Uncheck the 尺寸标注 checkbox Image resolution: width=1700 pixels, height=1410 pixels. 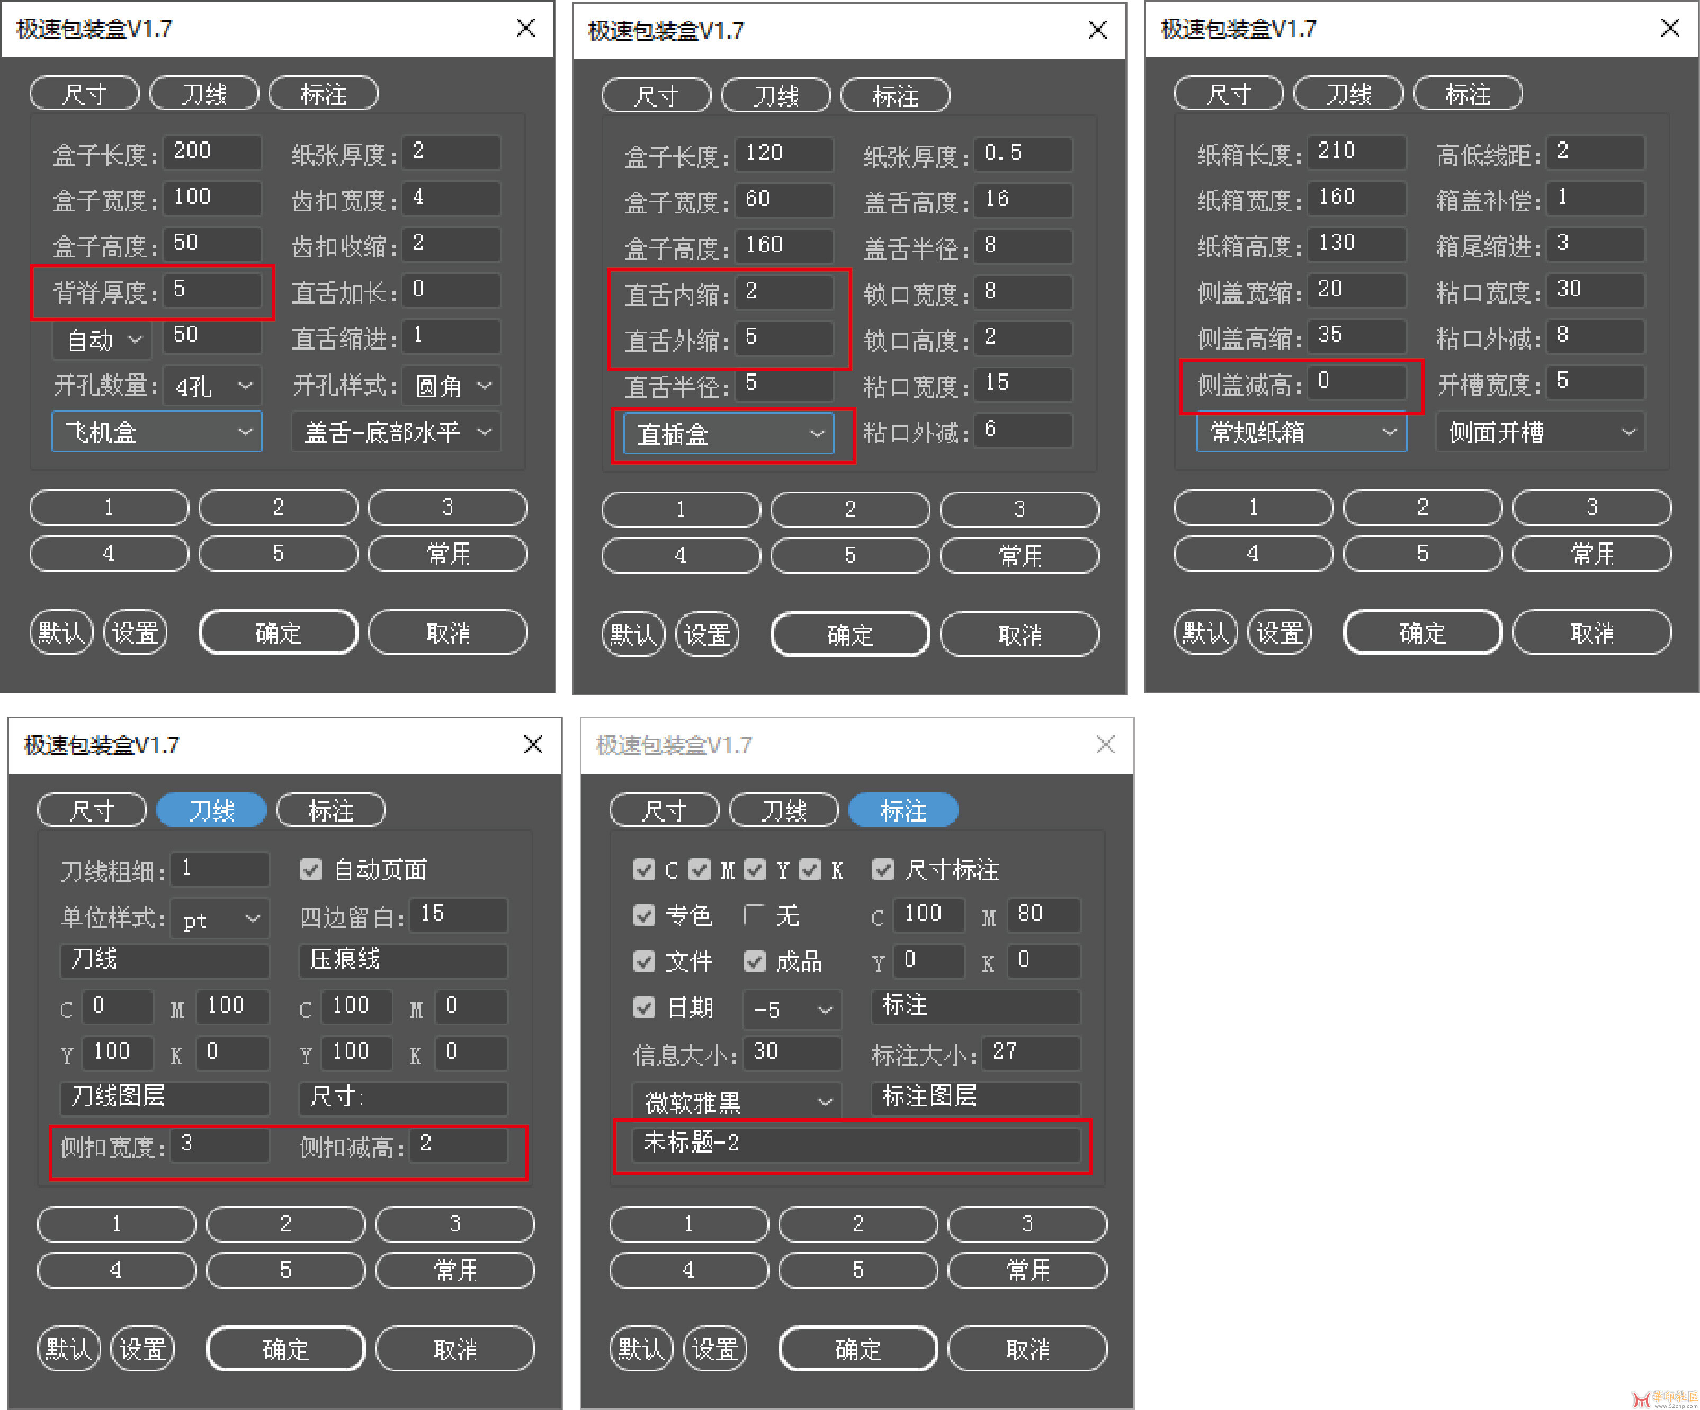[883, 869]
